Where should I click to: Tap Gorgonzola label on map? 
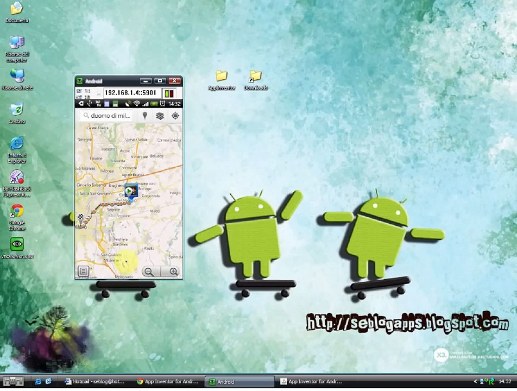coord(150,196)
